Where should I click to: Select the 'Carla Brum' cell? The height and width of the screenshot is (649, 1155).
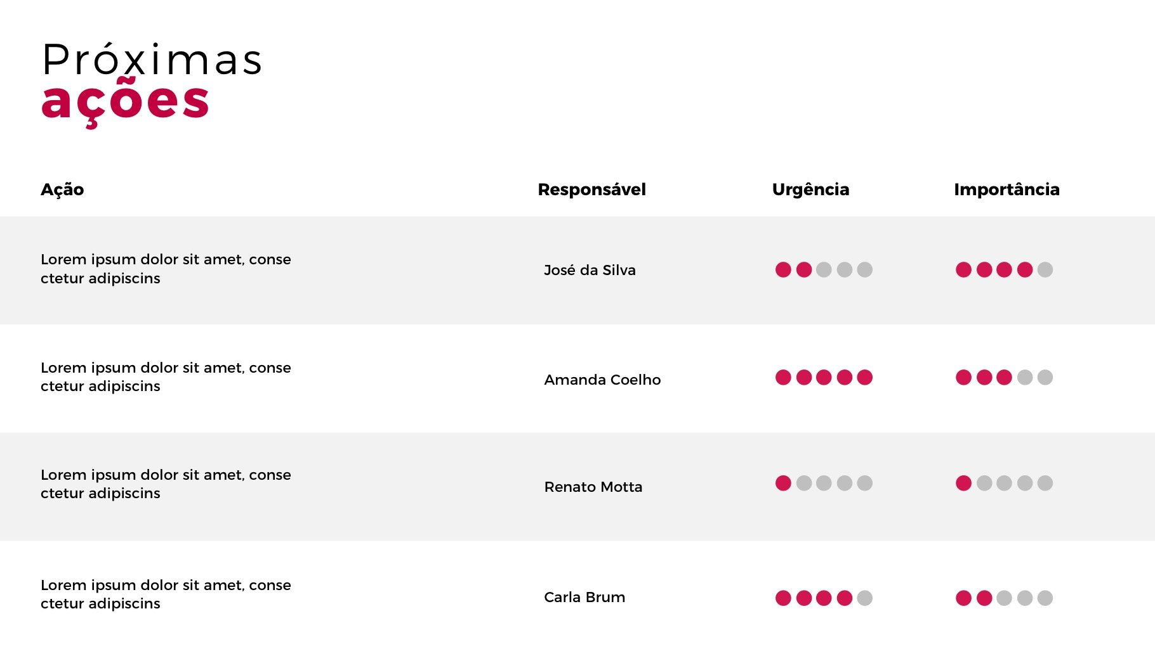coord(584,597)
